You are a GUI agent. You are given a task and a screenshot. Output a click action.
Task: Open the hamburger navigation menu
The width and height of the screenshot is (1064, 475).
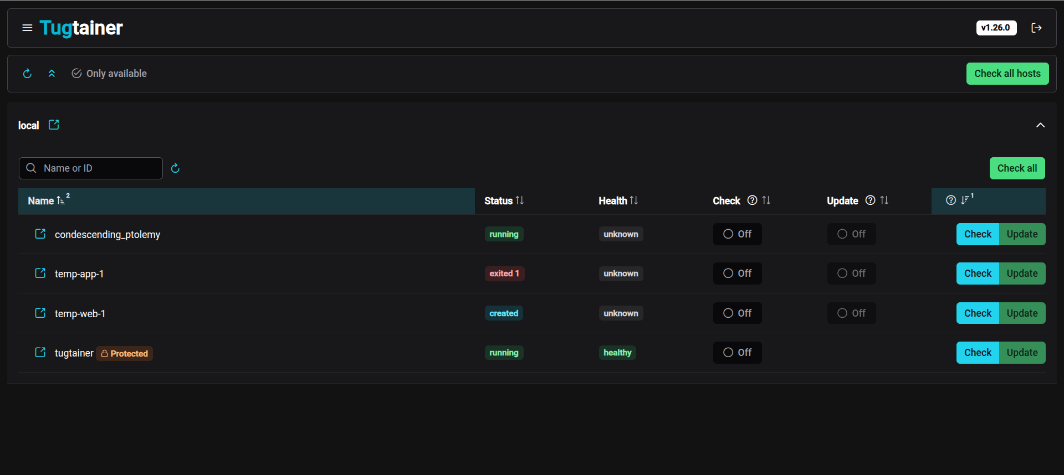click(27, 28)
